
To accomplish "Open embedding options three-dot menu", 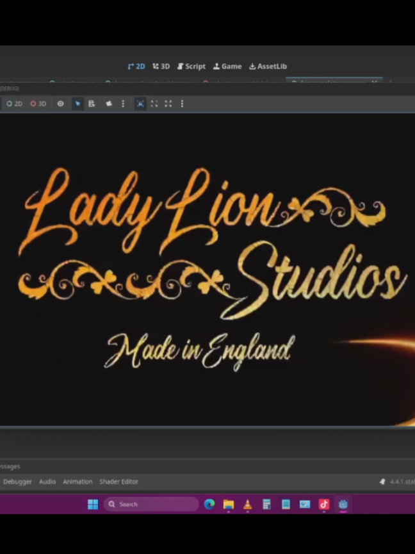I will pyautogui.click(x=182, y=104).
